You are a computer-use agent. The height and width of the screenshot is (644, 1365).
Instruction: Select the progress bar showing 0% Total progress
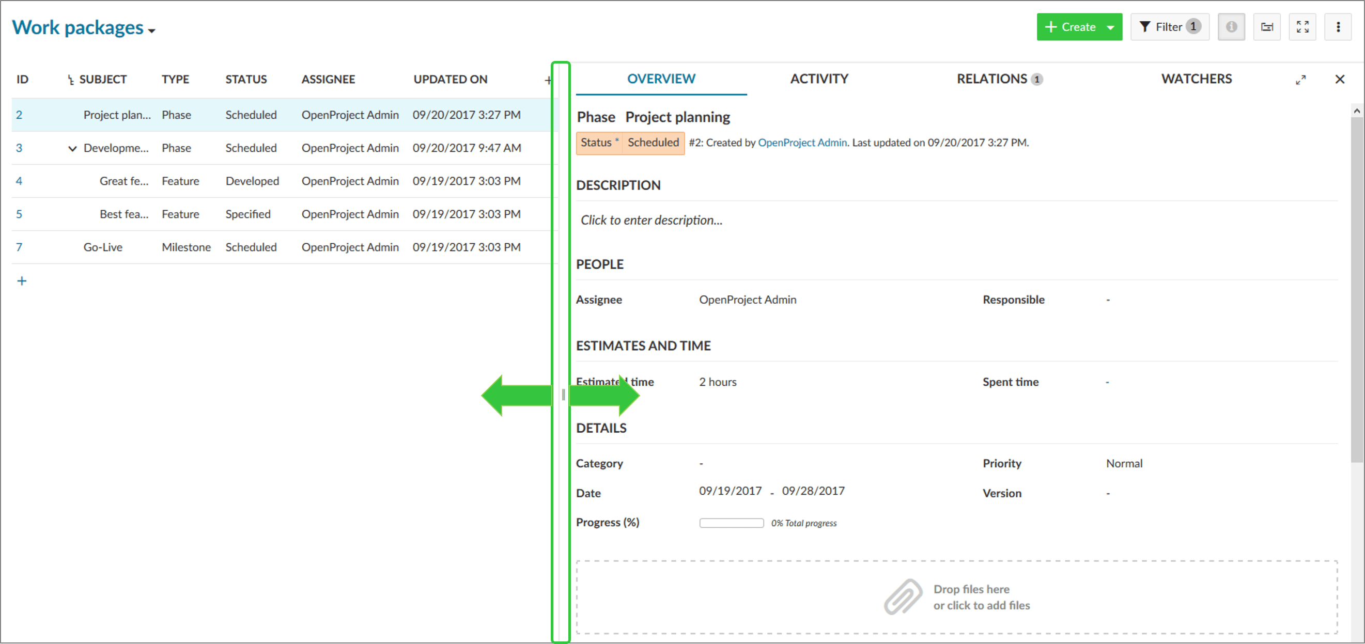click(x=731, y=523)
